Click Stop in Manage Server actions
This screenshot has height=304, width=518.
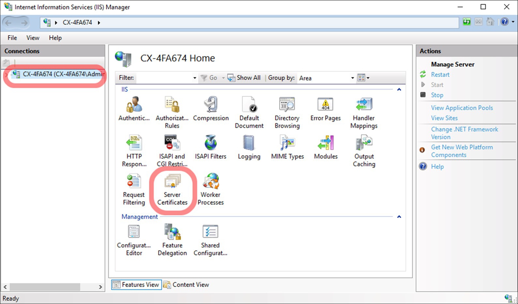(437, 95)
